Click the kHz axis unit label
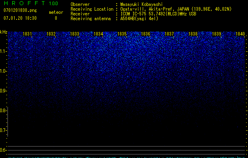Viewport: 248px width, 158px height. tap(4, 32)
